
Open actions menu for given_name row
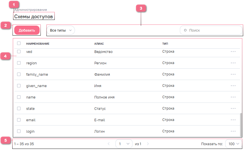tap(233, 86)
